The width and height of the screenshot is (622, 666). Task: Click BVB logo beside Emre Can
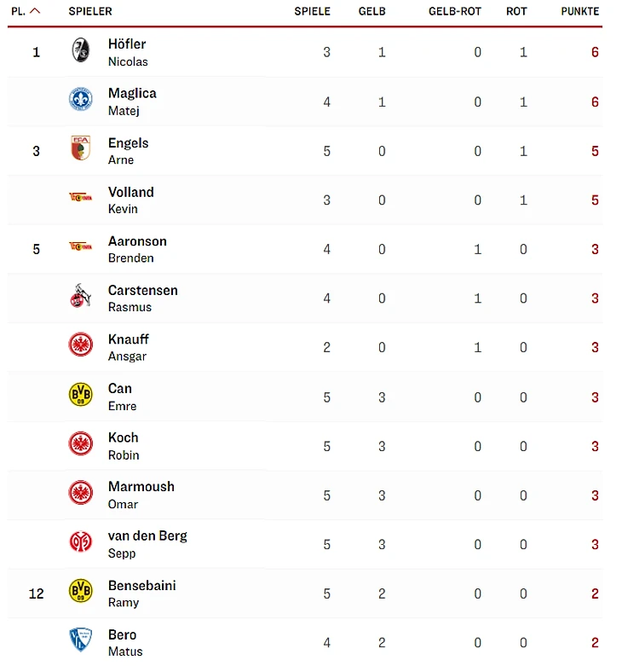81,395
